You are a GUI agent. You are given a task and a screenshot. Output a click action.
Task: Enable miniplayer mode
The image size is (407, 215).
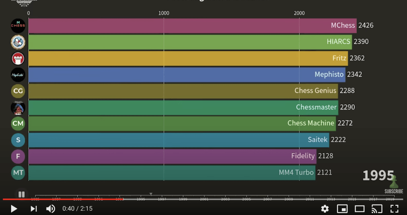pos(342,209)
